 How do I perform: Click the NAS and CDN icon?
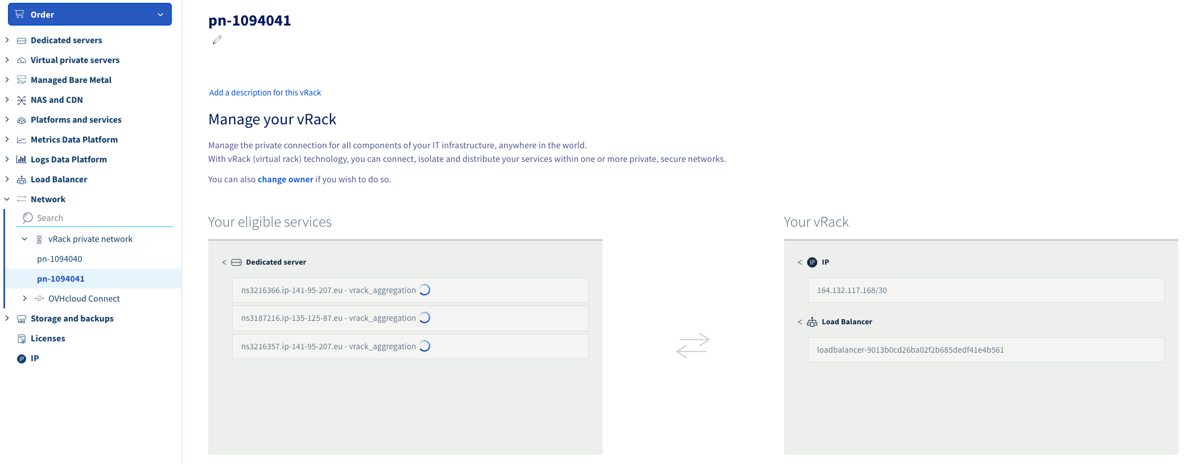tap(22, 100)
